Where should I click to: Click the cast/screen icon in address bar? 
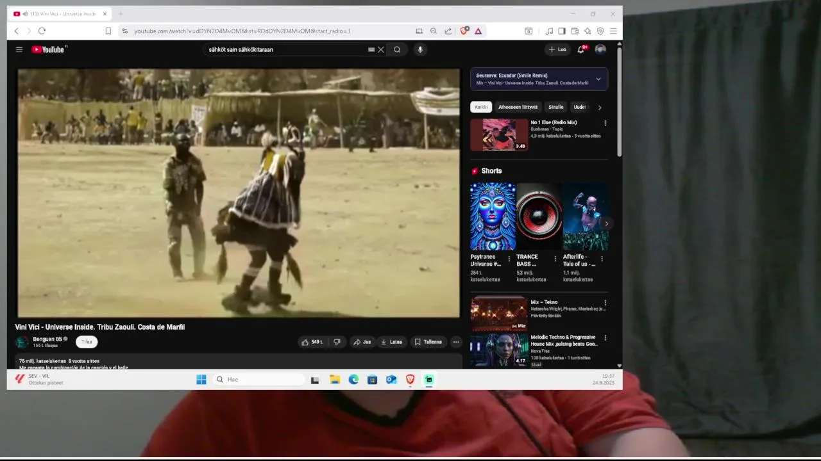[419, 31]
